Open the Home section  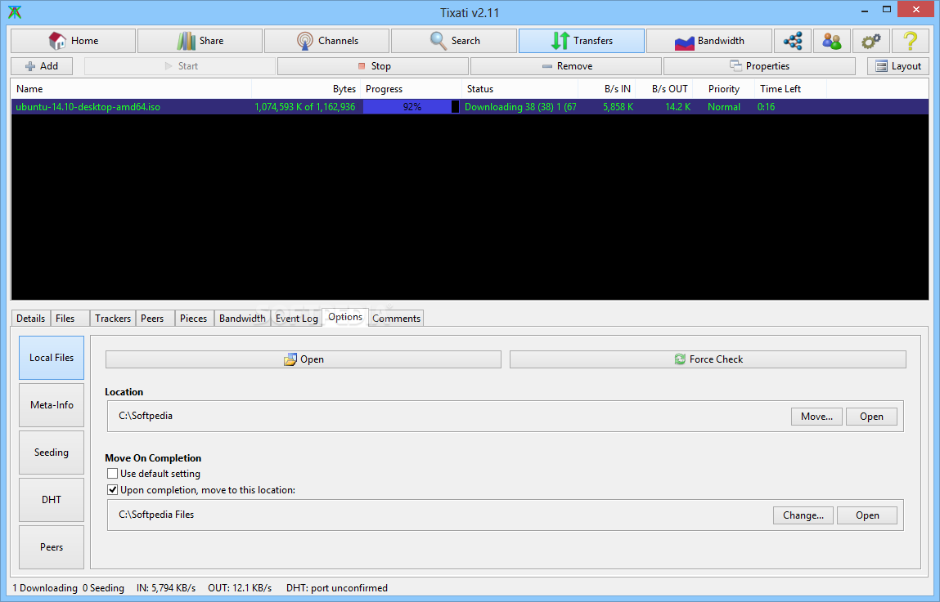tap(73, 41)
